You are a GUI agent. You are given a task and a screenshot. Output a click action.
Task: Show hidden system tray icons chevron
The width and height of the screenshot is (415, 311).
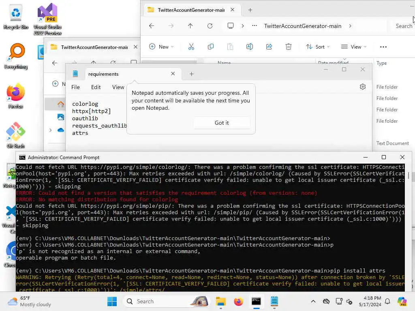click(313, 301)
